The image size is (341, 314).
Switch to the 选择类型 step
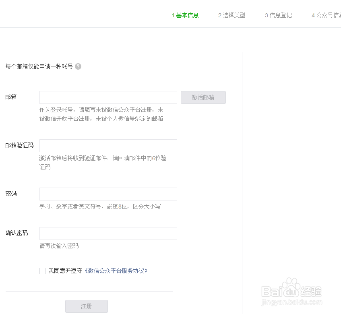[x=234, y=15]
